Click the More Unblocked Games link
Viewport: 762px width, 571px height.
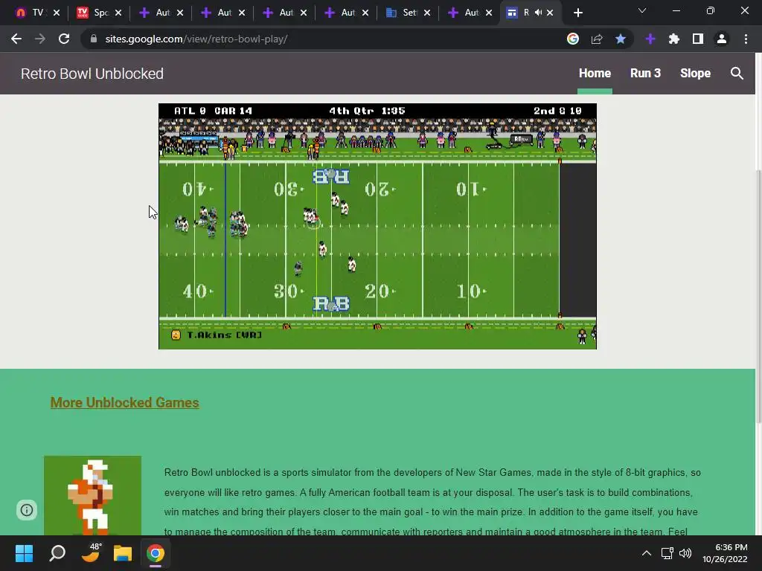coord(124,402)
